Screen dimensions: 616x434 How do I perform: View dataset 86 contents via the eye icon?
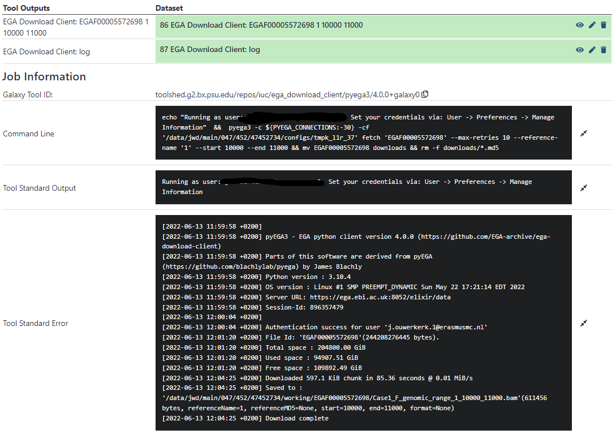tap(579, 25)
